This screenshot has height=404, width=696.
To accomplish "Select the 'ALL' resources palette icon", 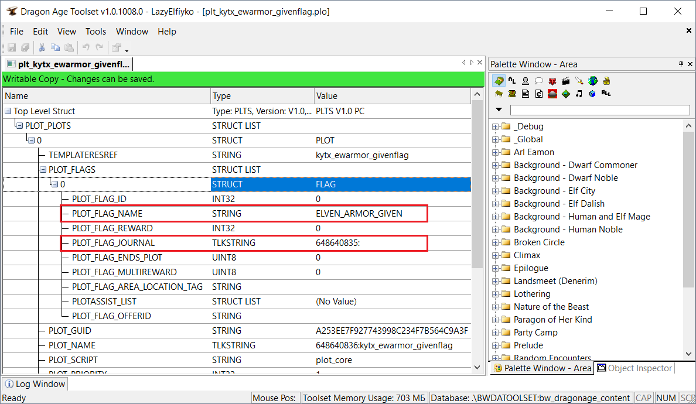I will (x=606, y=93).
